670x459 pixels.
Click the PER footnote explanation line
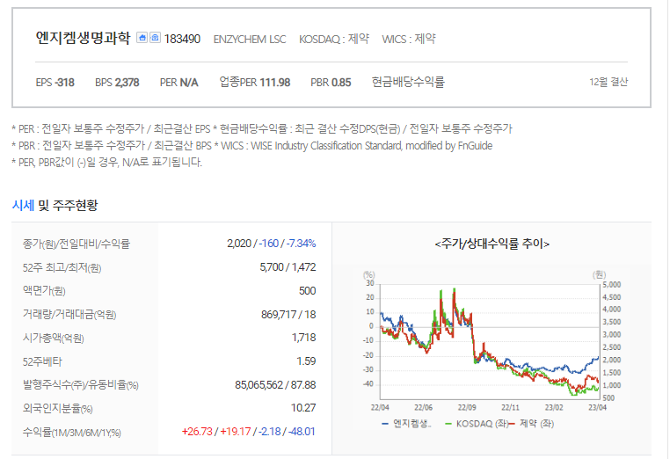pyautogui.click(x=261, y=128)
